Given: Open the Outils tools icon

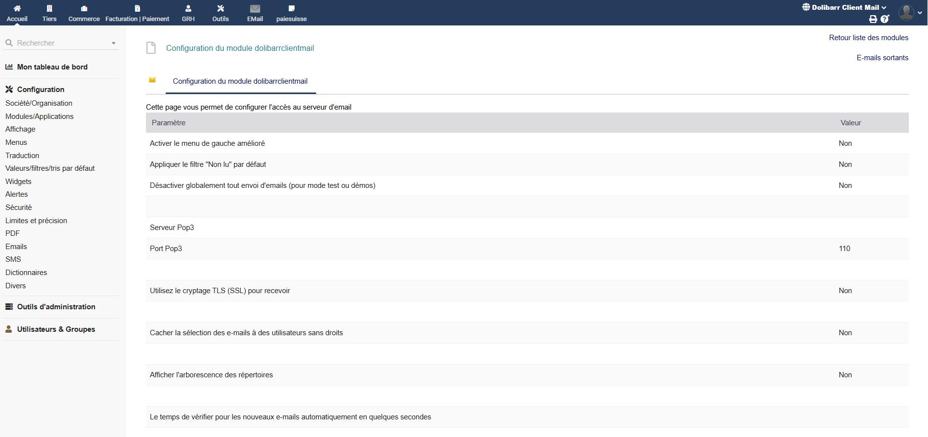Looking at the screenshot, I should pos(220,8).
